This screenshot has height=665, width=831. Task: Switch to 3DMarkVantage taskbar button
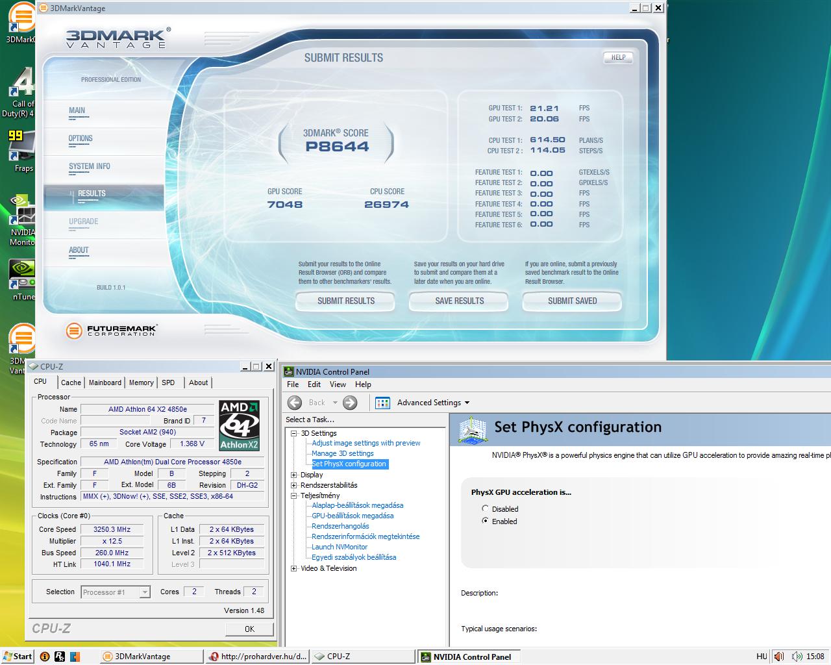click(151, 657)
